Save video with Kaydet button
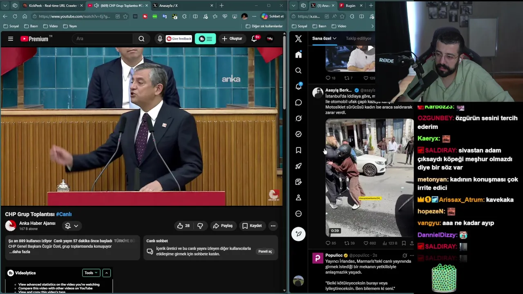Viewport: 523px width, 294px height. pyautogui.click(x=252, y=226)
